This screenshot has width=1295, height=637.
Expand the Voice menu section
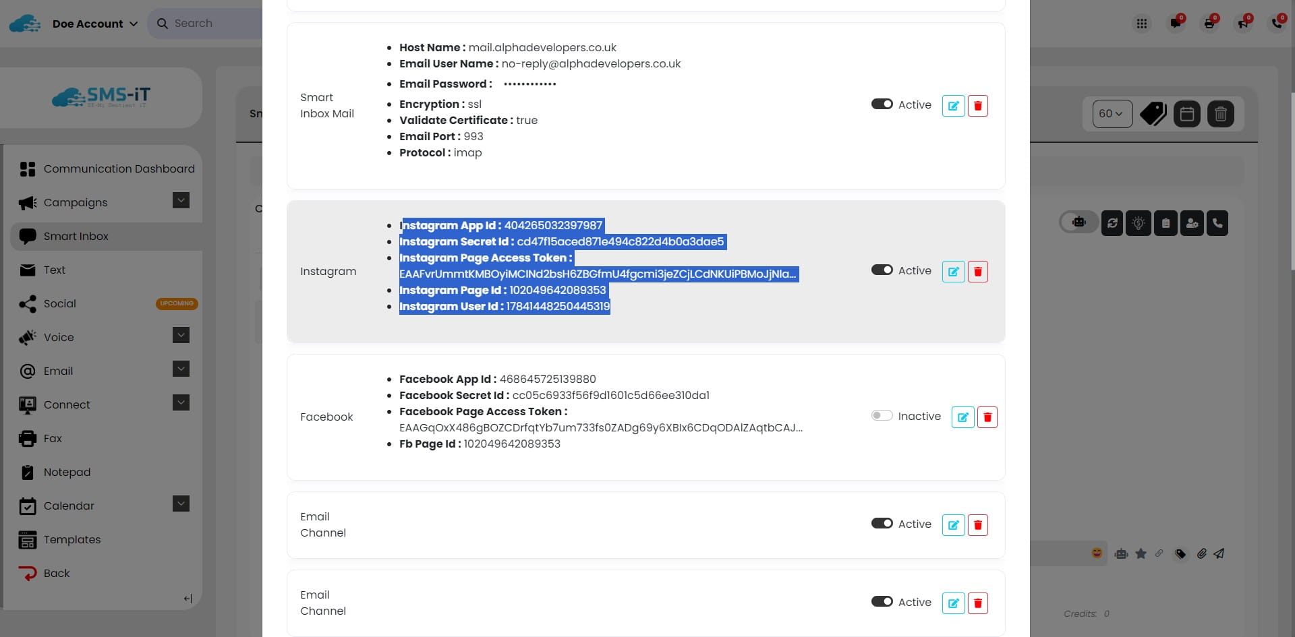181,336
